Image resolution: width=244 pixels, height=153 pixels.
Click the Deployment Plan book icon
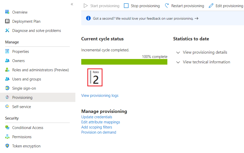click(x=7, y=21)
